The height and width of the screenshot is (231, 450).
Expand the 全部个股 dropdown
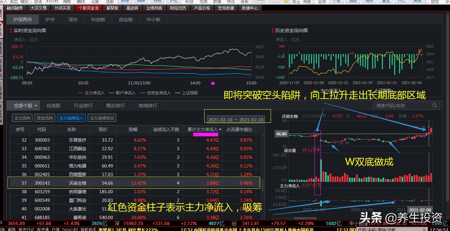tap(25, 106)
